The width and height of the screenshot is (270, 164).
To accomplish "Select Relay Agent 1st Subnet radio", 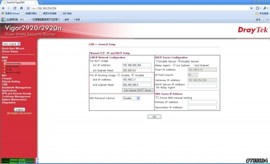I will click(174, 65).
